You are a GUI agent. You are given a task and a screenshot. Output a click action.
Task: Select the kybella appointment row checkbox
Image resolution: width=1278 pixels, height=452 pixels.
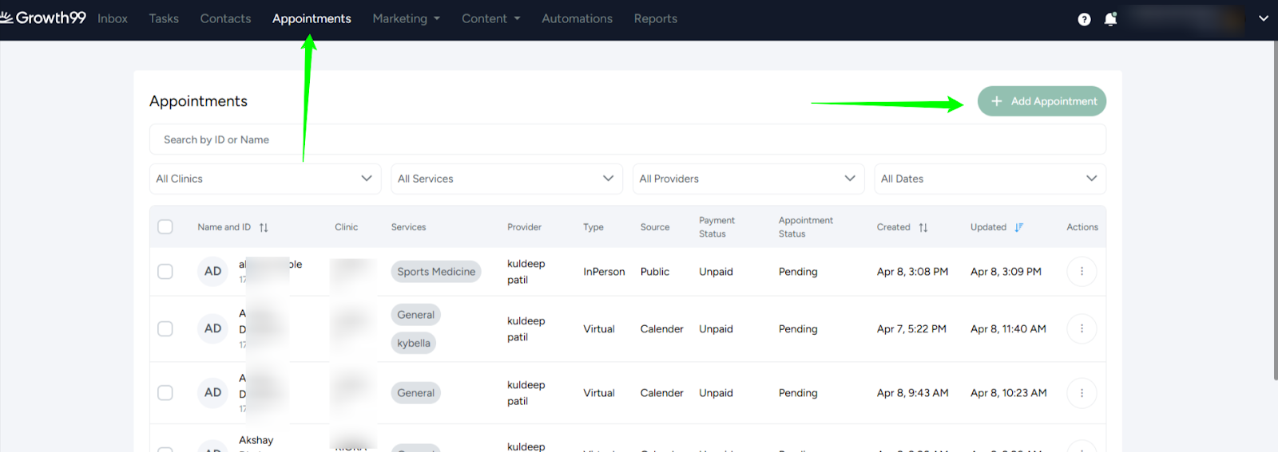(165, 328)
